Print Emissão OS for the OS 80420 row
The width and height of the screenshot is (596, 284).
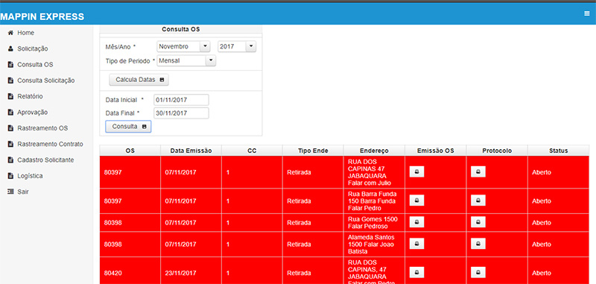pyautogui.click(x=416, y=272)
